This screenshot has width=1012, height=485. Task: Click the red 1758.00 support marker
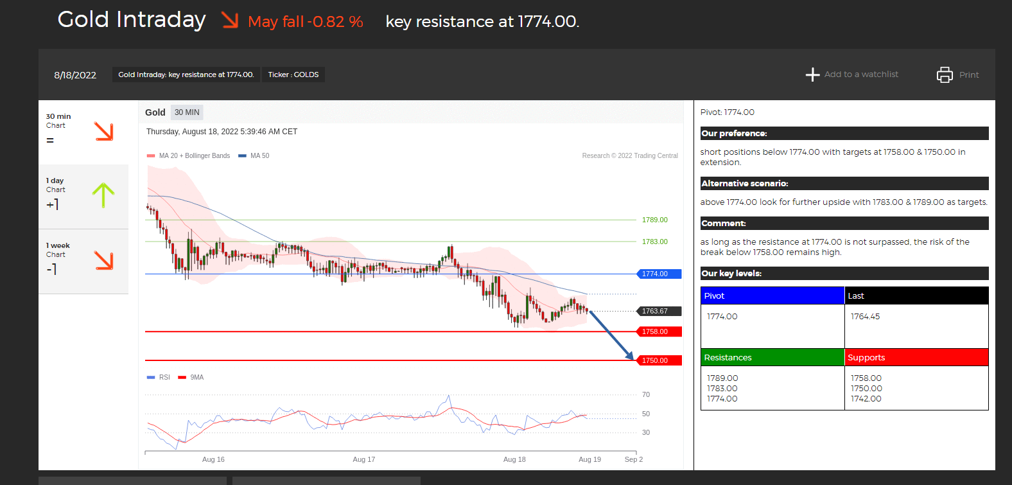tap(659, 331)
